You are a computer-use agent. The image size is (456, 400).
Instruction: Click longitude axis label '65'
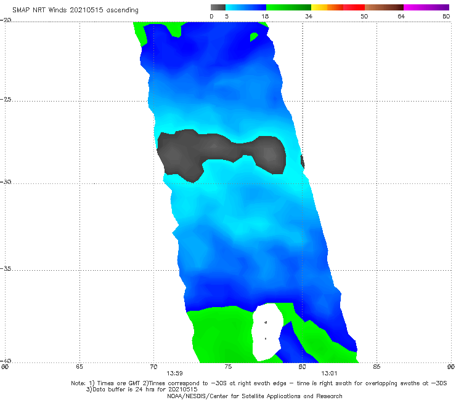pos(79,367)
